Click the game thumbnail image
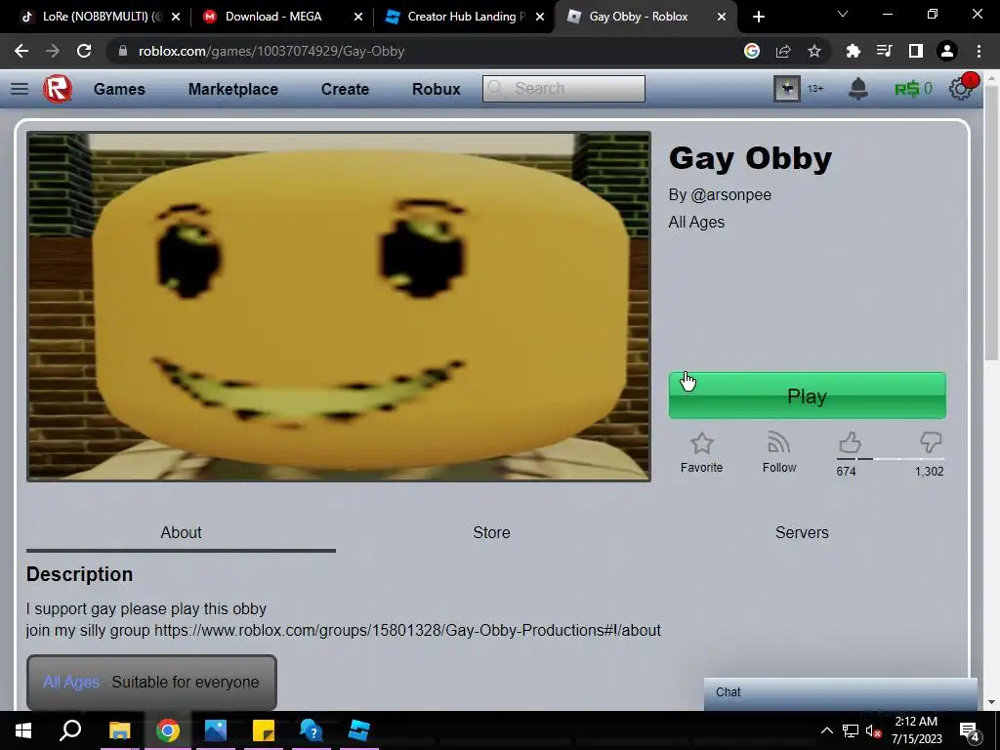The image size is (1000, 750). point(339,306)
